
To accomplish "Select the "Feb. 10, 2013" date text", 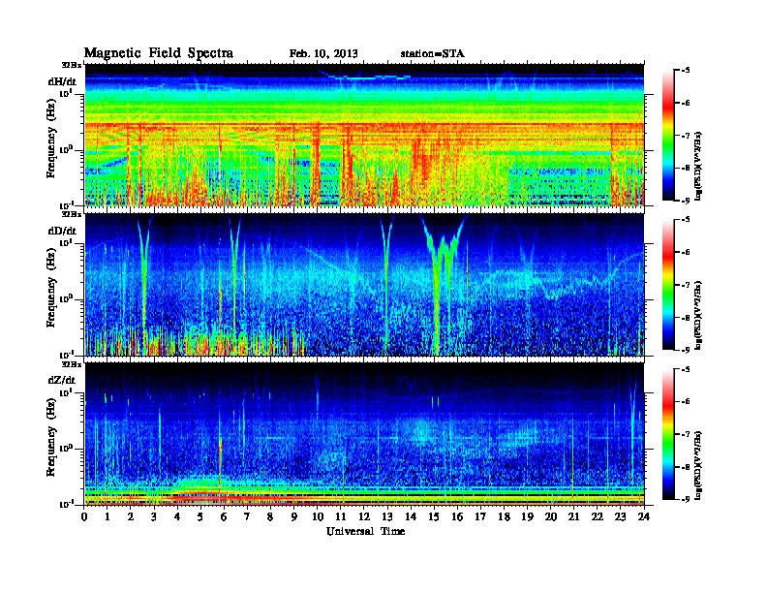I will pyautogui.click(x=323, y=54).
